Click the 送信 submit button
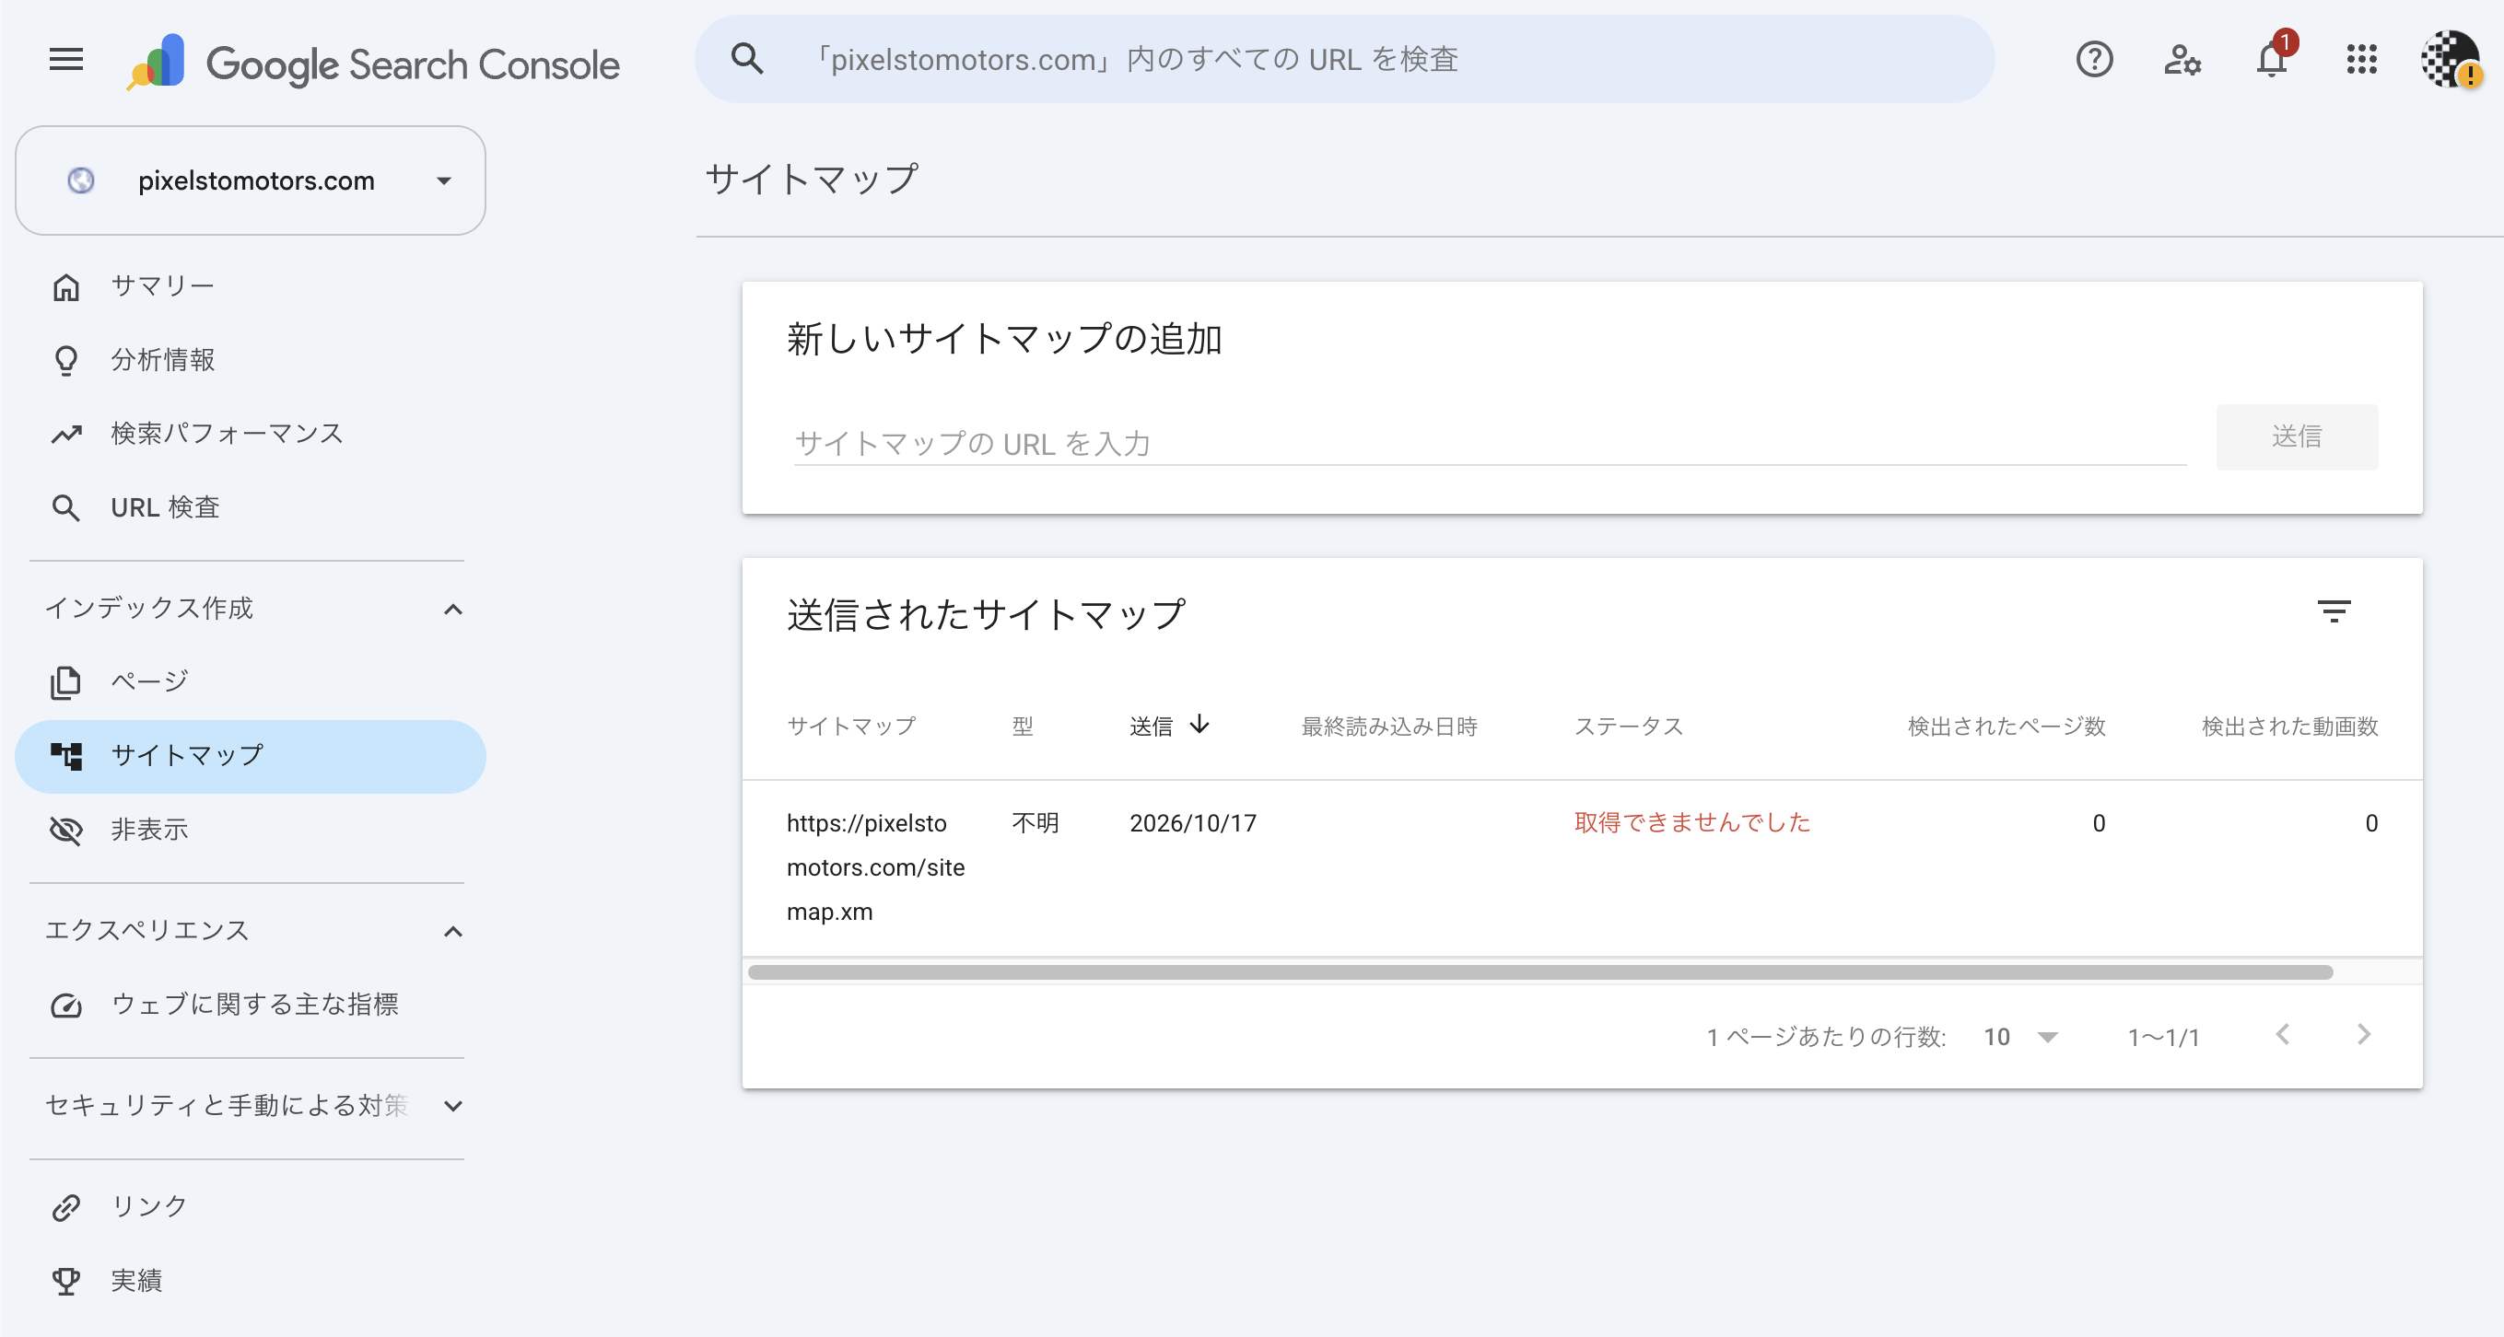The height and width of the screenshot is (1337, 2504). (x=2296, y=436)
